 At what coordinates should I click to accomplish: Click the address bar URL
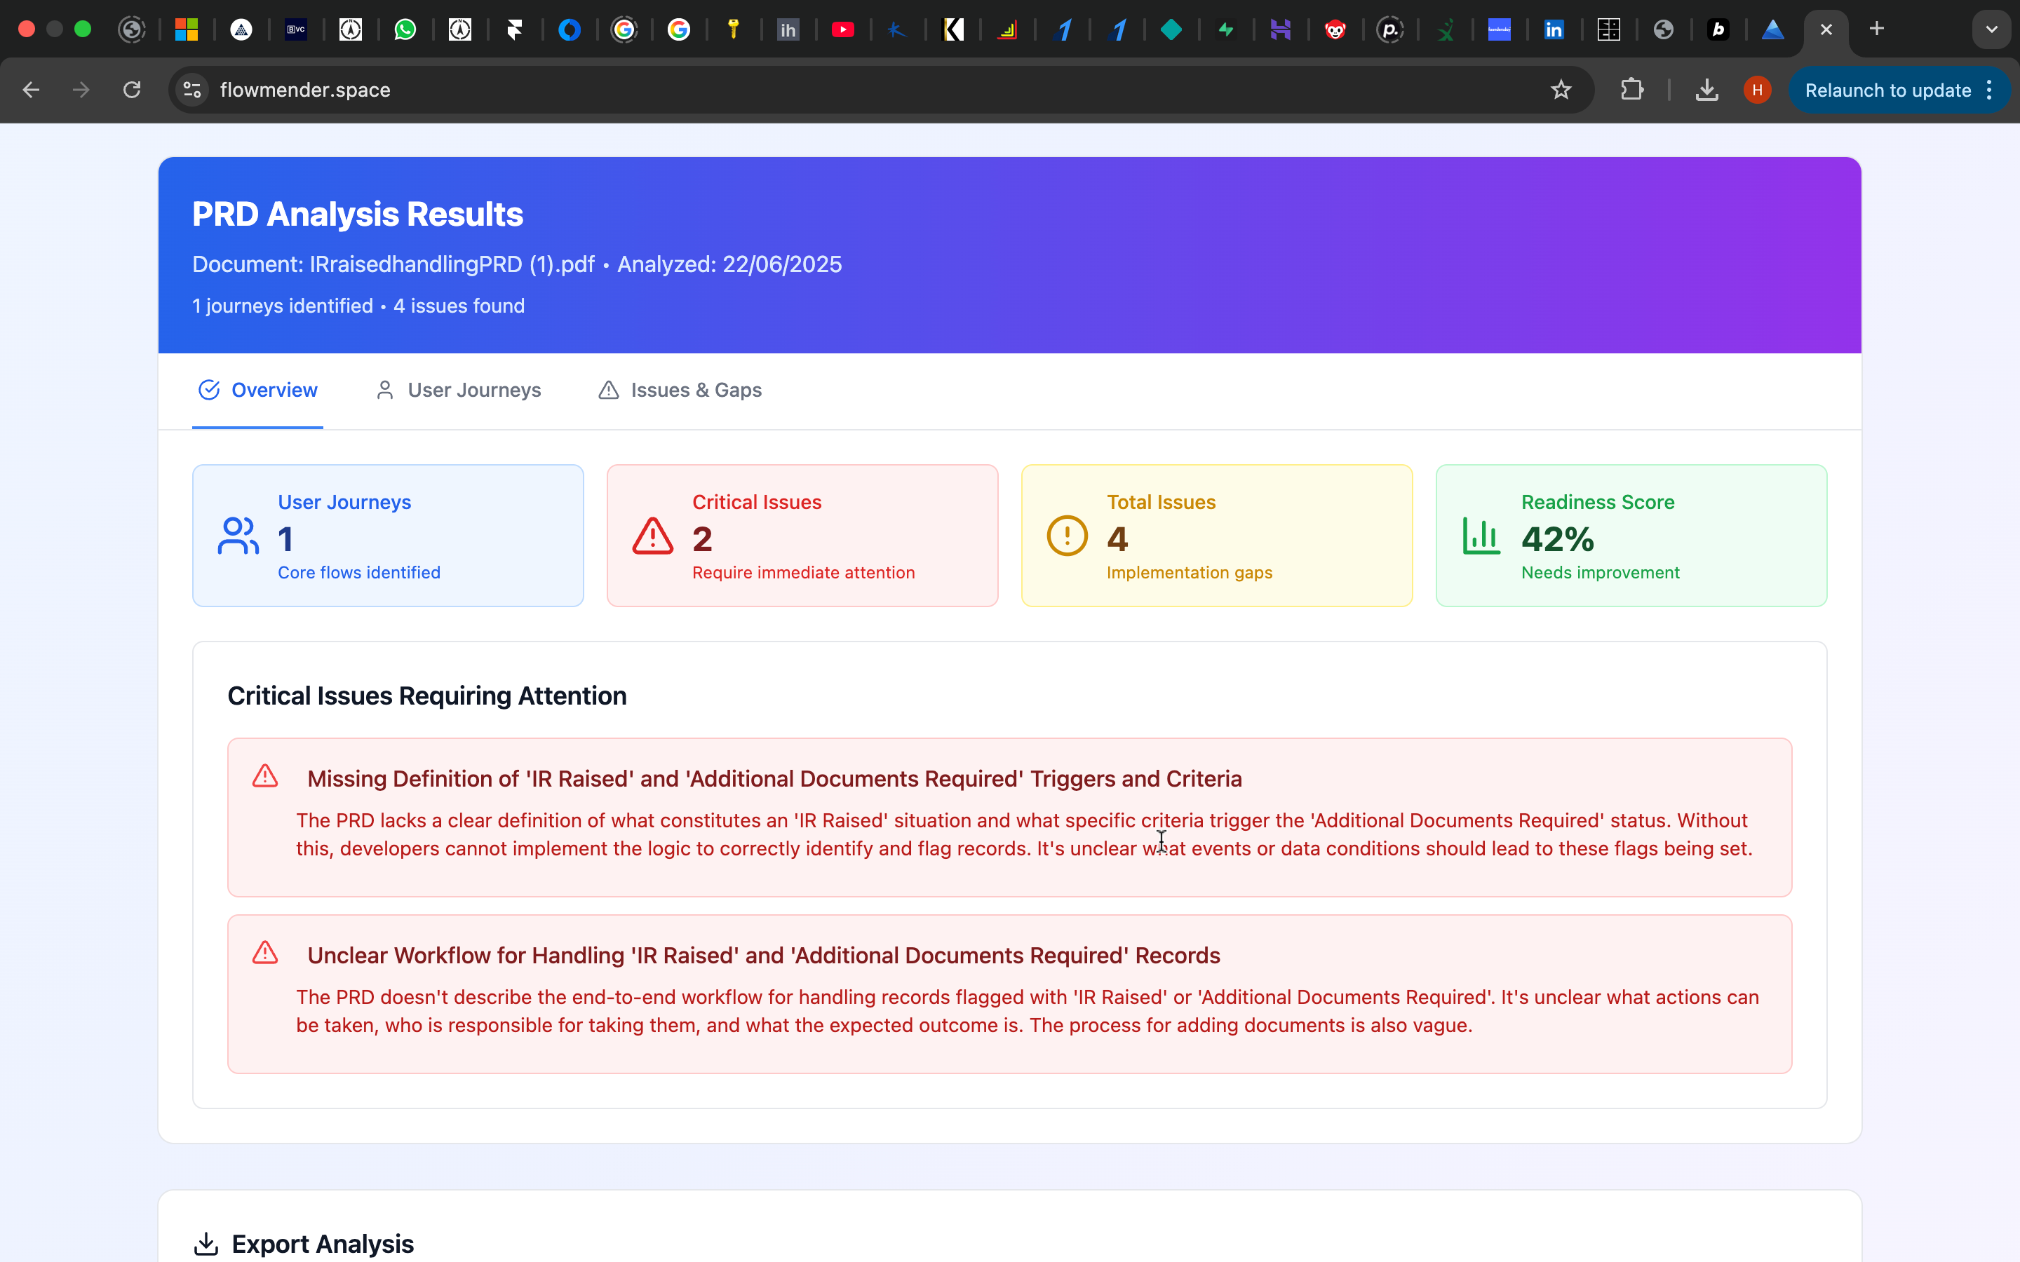tap(306, 90)
